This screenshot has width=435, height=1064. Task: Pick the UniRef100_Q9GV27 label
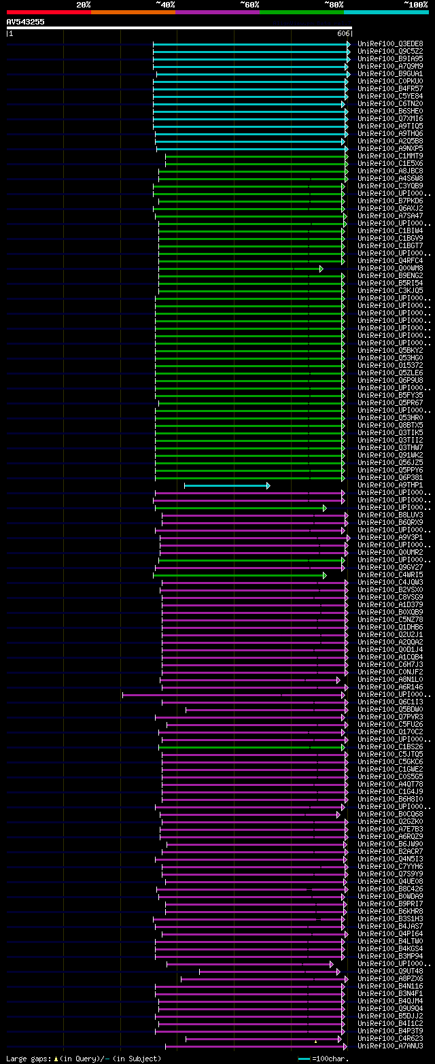tap(390, 567)
